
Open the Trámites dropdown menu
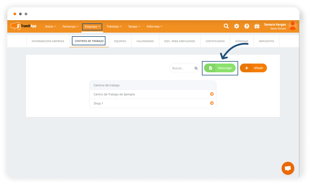[x=114, y=27]
